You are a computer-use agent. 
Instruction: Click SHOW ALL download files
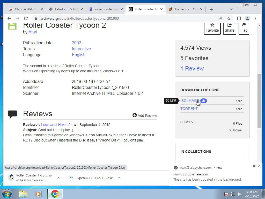tap(188, 122)
